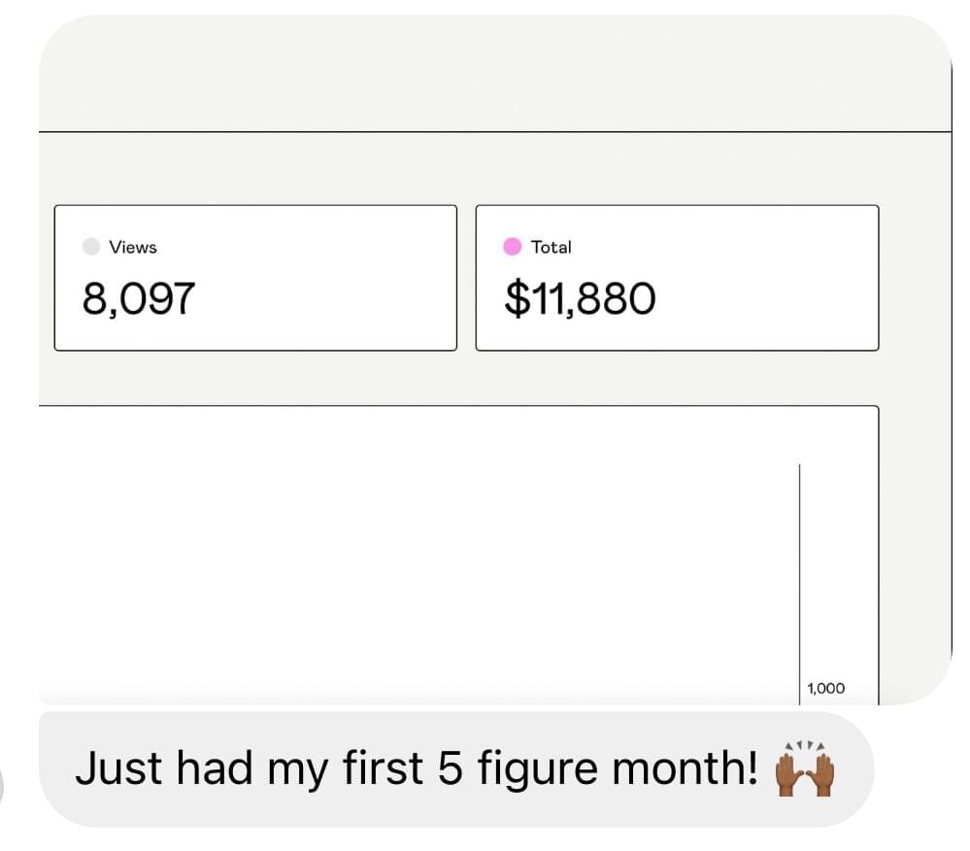Click the gray dot beside Views

(91, 247)
